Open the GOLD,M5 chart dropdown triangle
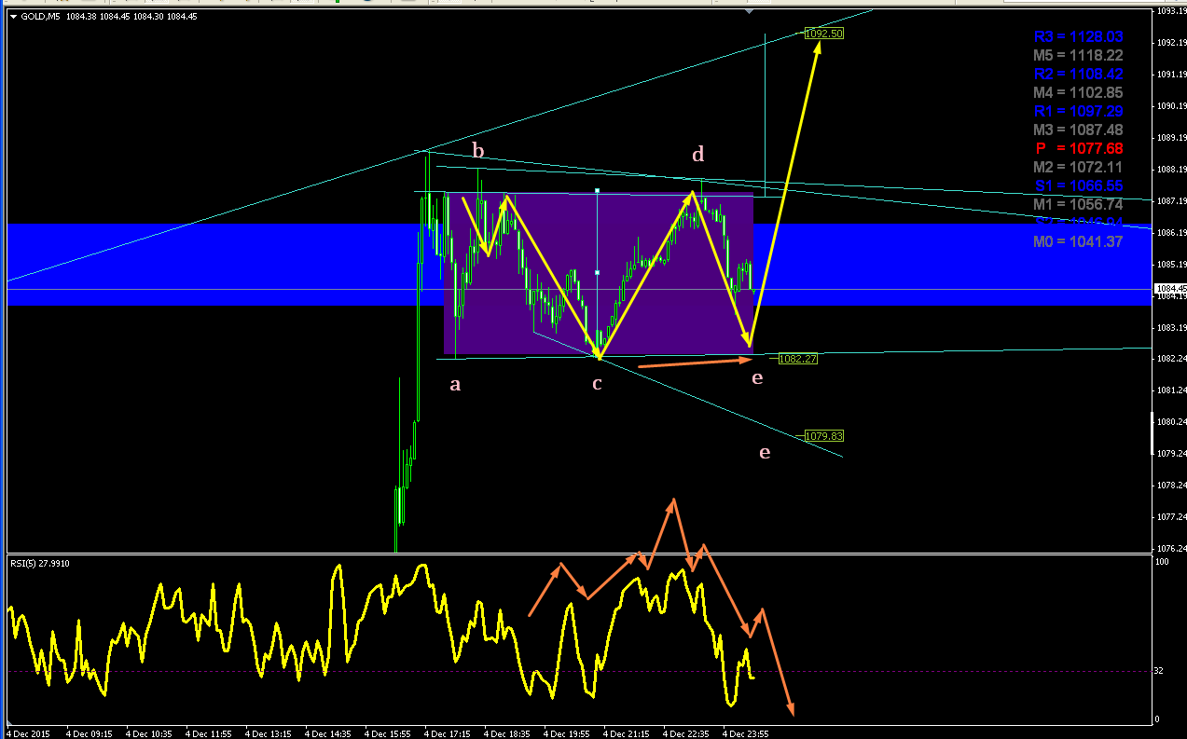The image size is (1187, 739). coord(13,17)
